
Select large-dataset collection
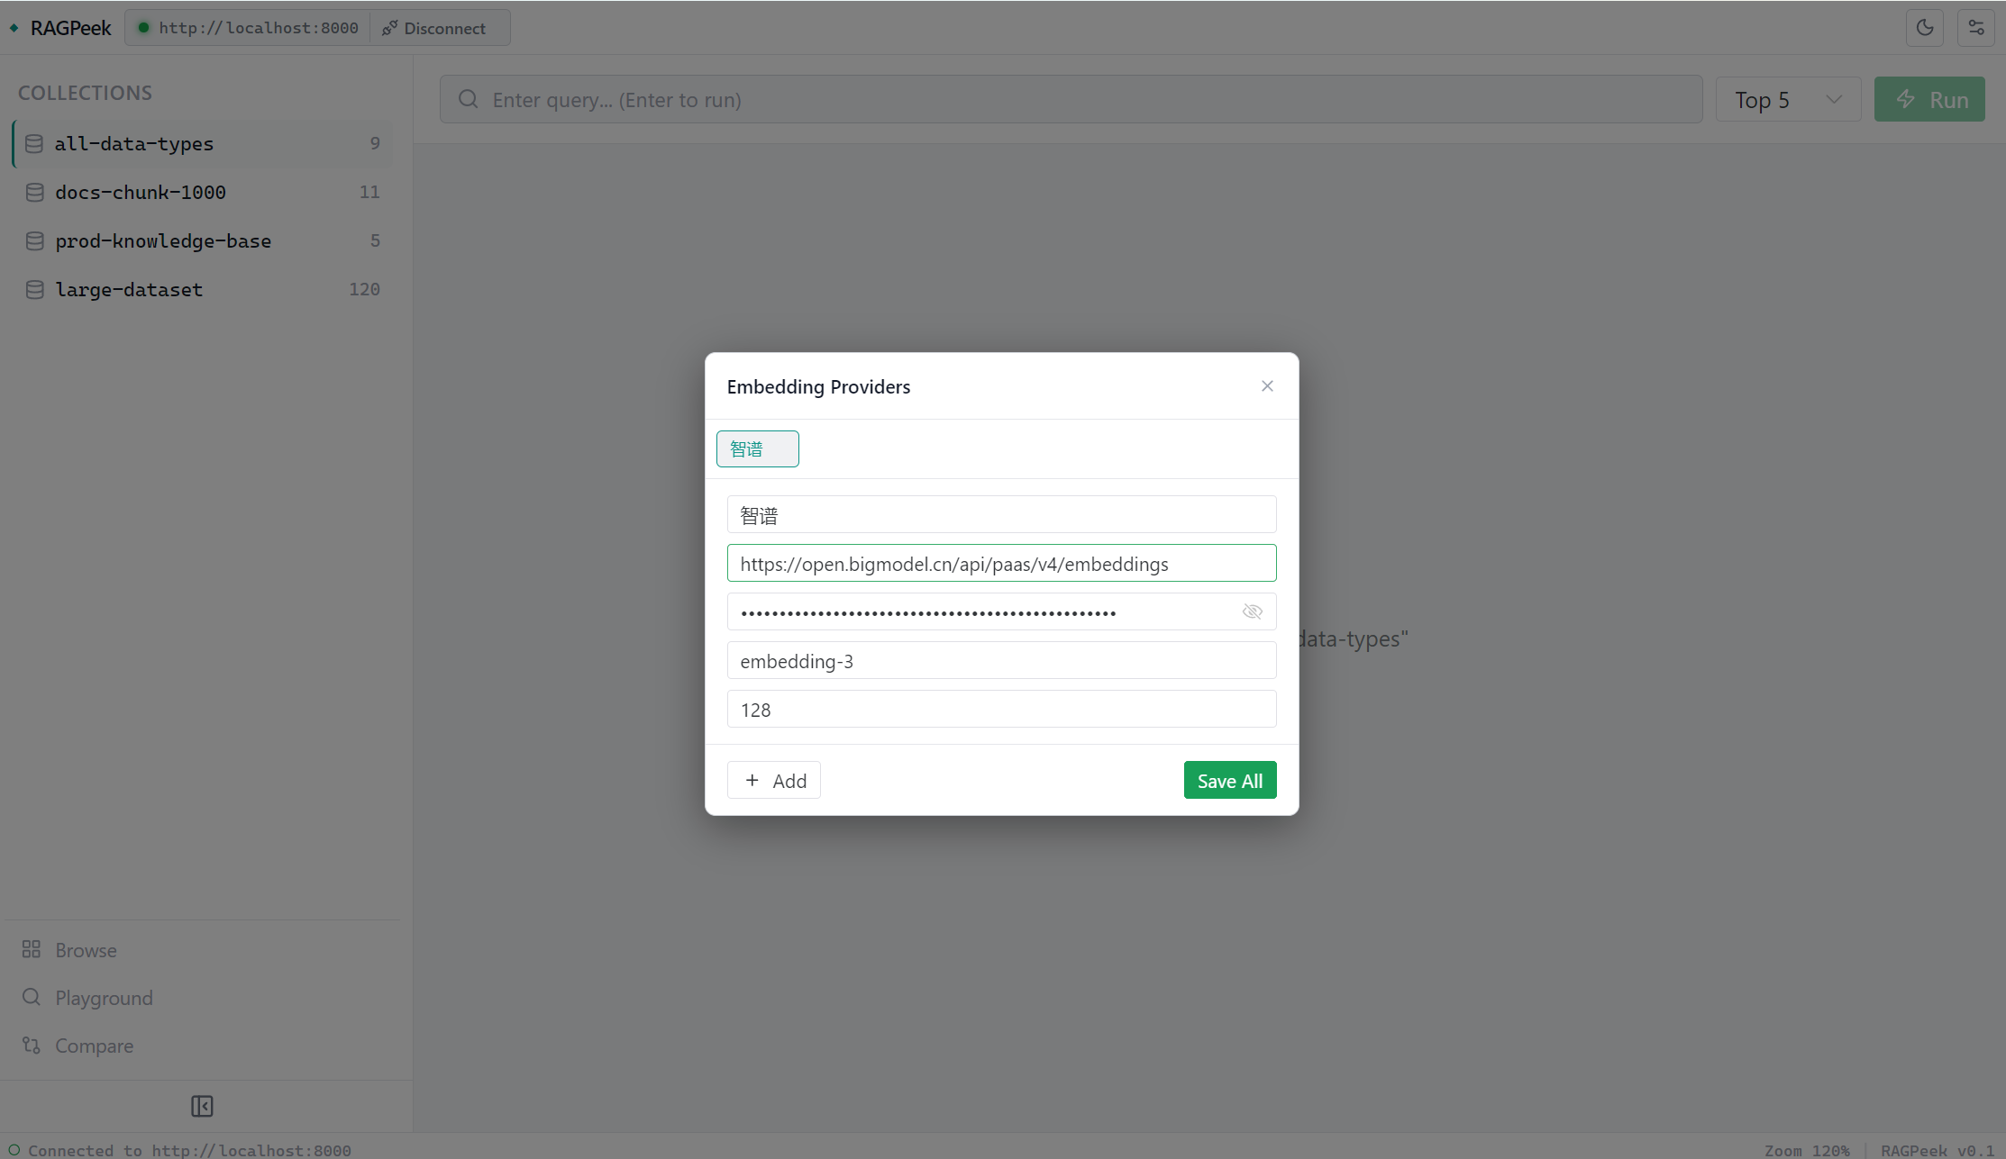click(203, 290)
